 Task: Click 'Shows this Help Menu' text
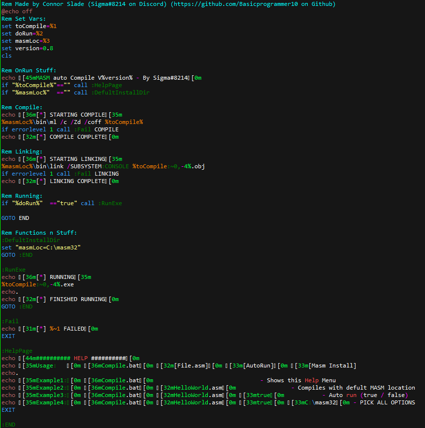301,380
